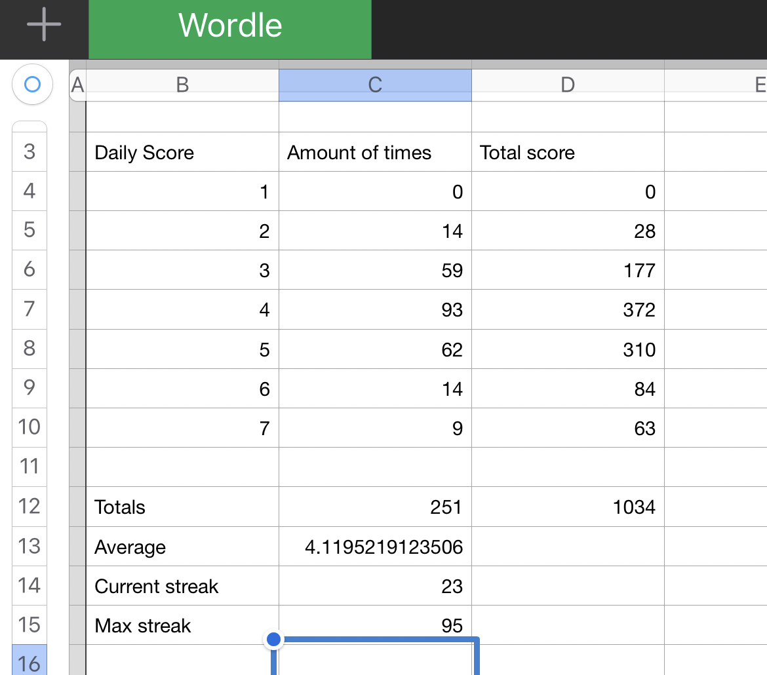Select the cell containing 310
This screenshot has width=767, height=675.
coord(568,349)
